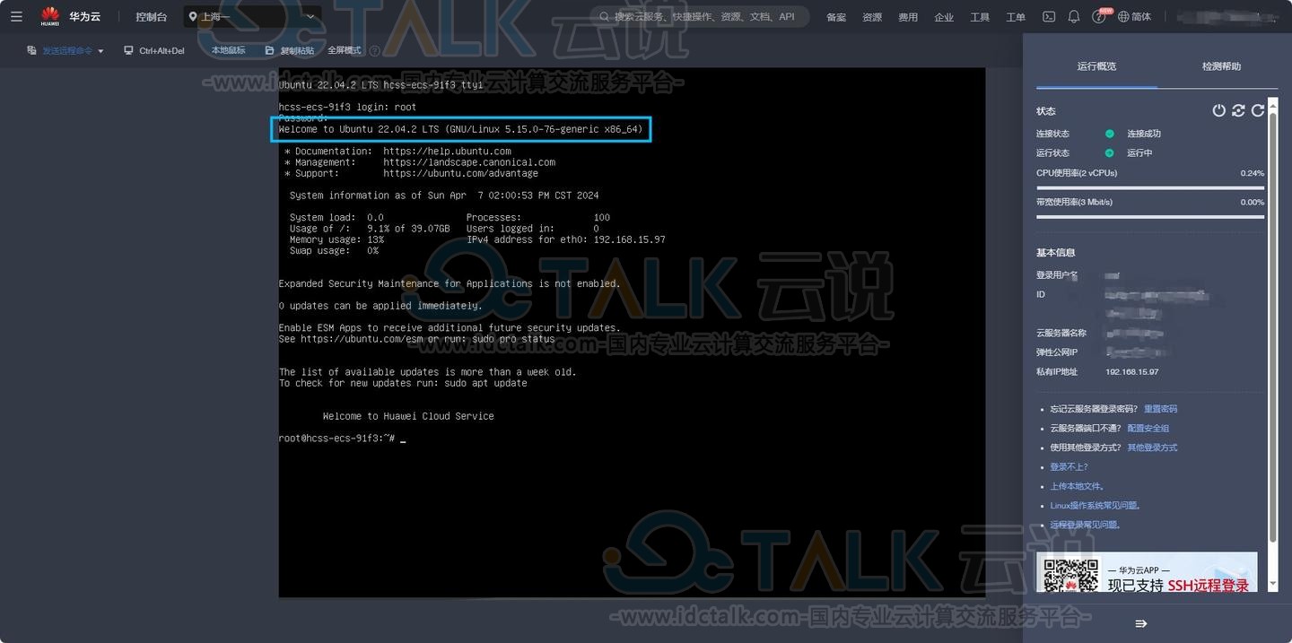The height and width of the screenshot is (643, 1292).
Task: Toggle 本地鼠标 local mouse
Action: point(228,50)
